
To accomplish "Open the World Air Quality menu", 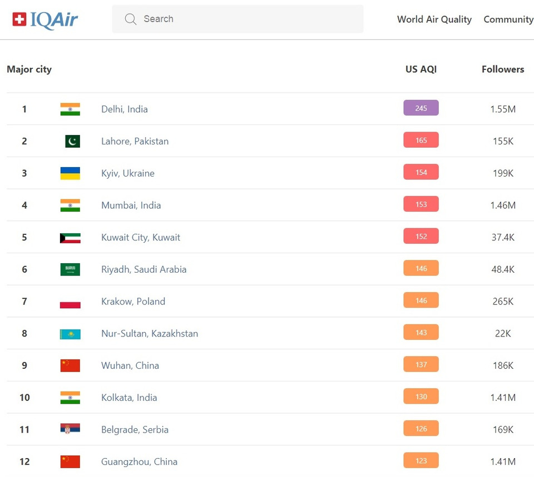I will click(x=434, y=19).
